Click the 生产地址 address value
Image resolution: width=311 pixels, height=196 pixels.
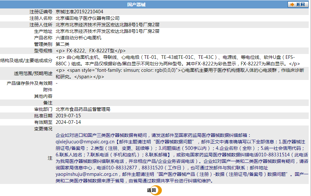(x=107, y=31)
